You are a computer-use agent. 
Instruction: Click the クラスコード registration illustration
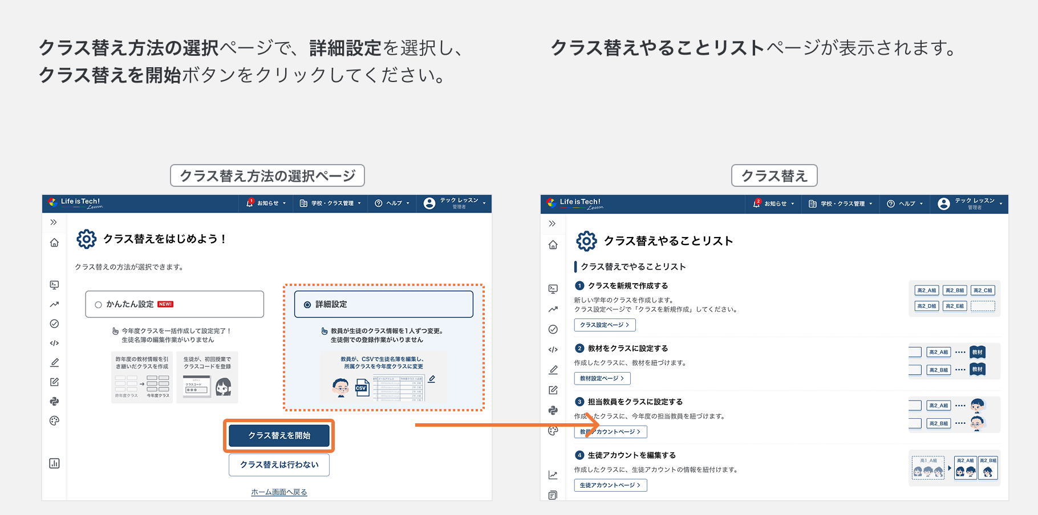207,377
